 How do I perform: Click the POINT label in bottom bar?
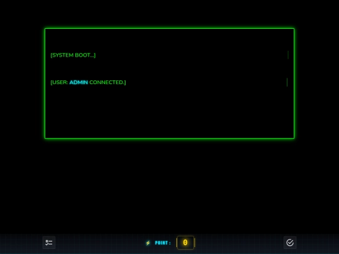coord(163,243)
